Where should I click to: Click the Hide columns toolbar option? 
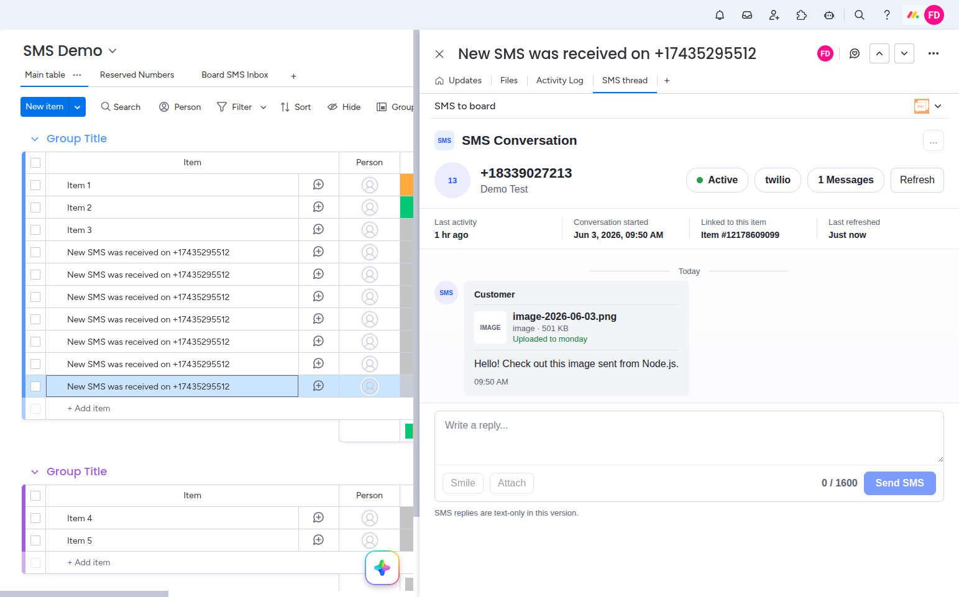point(344,107)
